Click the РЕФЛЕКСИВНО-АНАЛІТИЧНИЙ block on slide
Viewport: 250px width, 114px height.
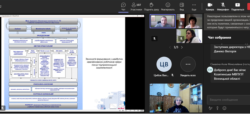pos(43,84)
